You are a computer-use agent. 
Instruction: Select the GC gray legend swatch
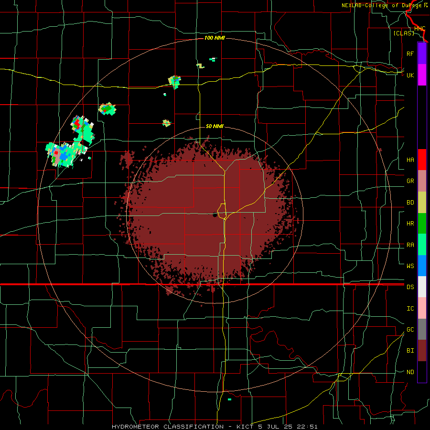point(422,329)
